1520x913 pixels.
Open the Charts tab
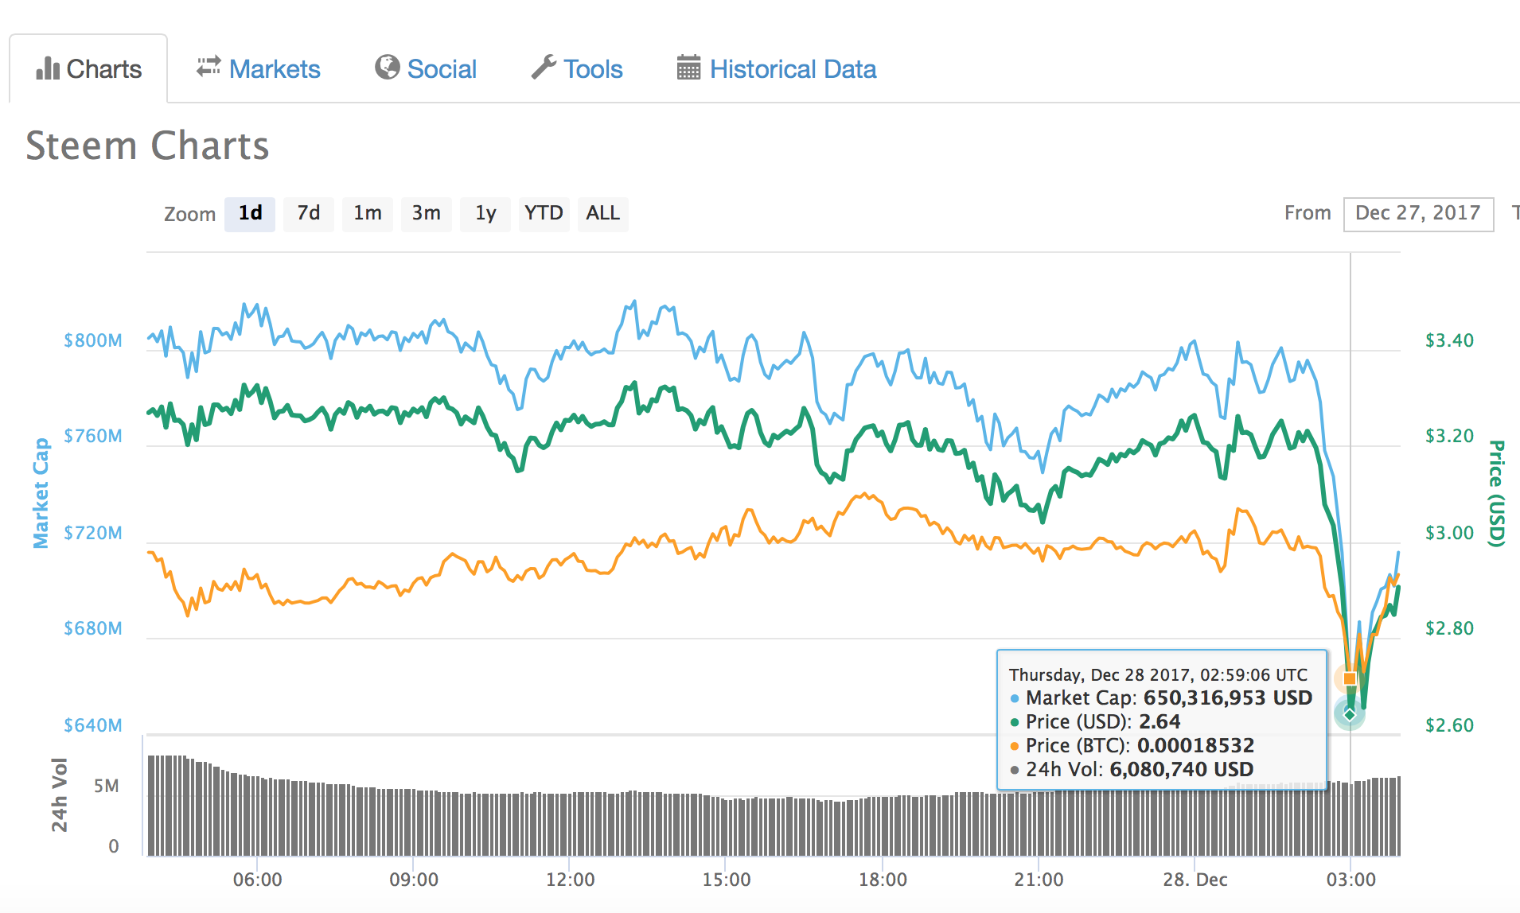tap(88, 69)
